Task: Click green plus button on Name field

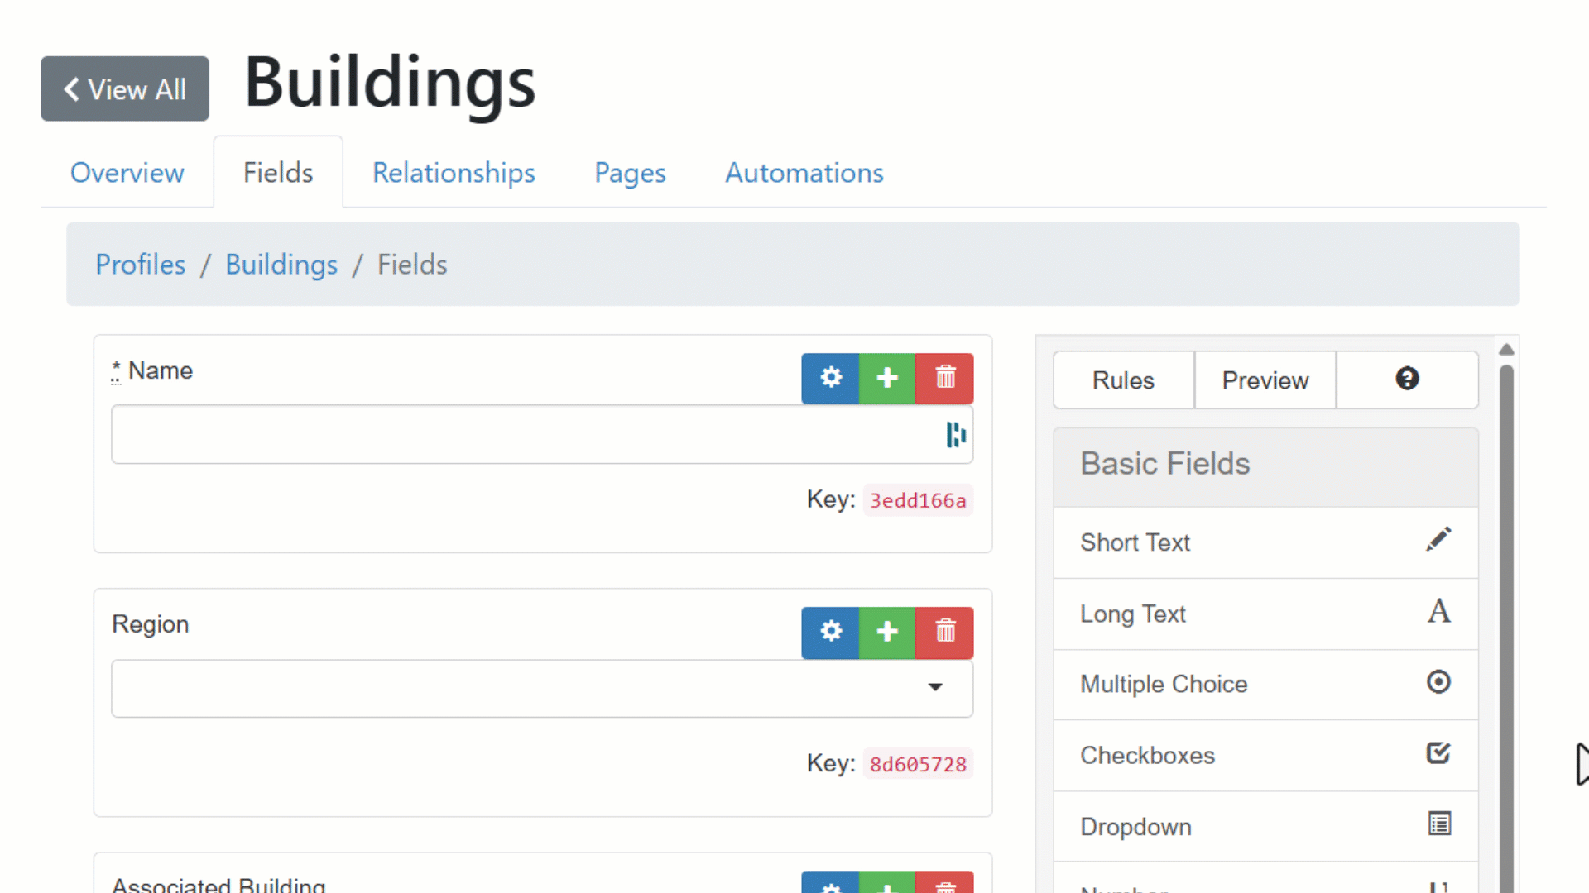Action: tap(887, 379)
